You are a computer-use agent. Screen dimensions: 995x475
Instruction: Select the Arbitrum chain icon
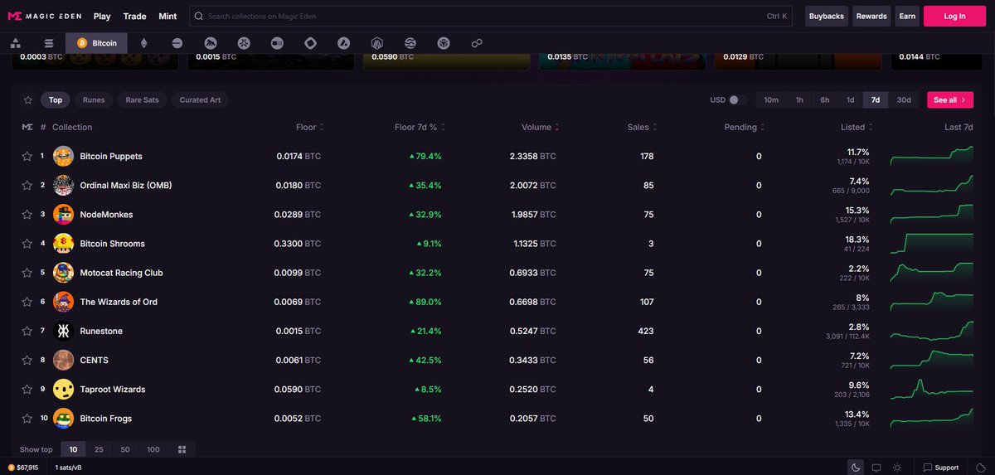click(377, 43)
